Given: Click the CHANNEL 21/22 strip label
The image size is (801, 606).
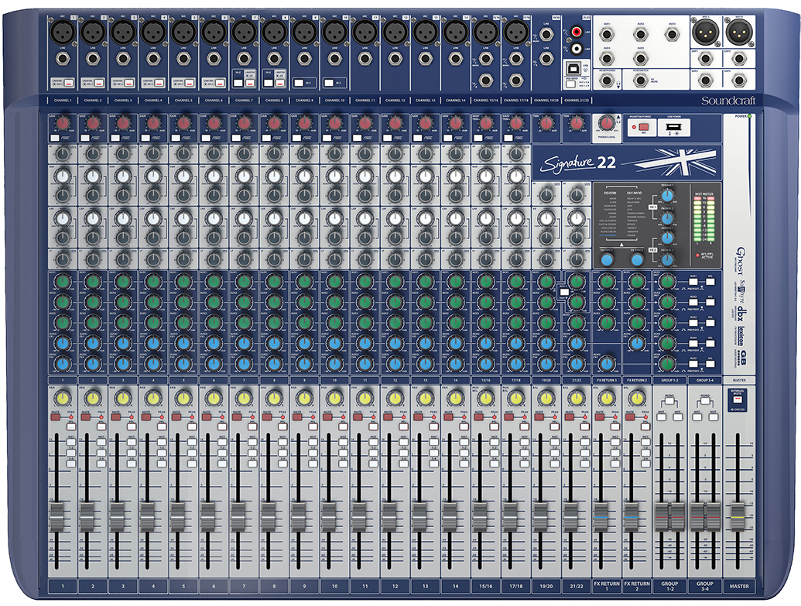Looking at the screenshot, I should [577, 99].
